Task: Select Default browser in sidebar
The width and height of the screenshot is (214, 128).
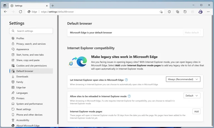Action: [x=31, y=71]
